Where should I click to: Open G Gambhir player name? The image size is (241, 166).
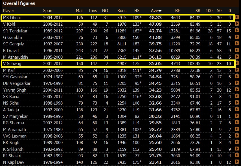click(13, 37)
